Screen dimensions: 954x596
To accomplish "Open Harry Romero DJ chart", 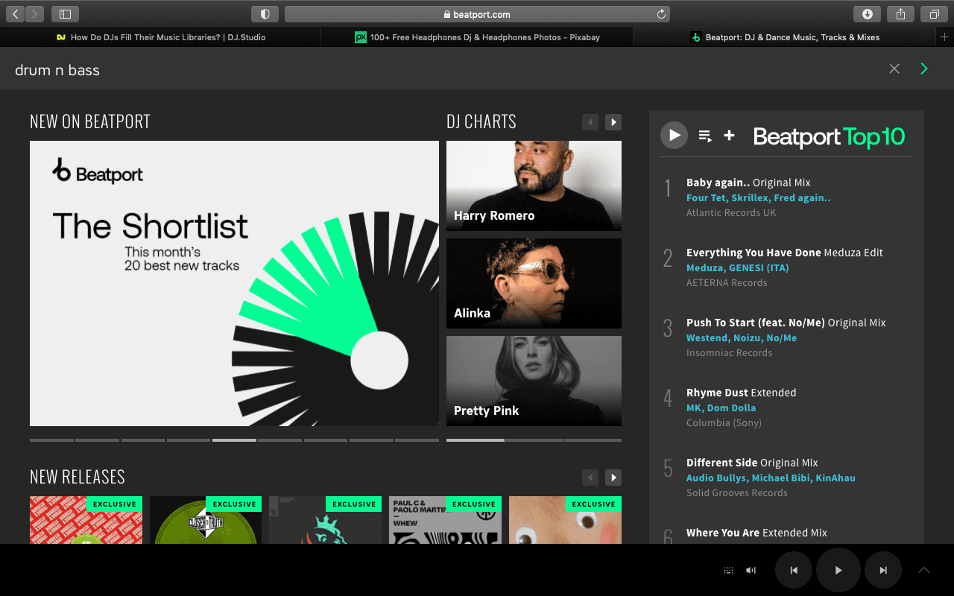I will pos(534,186).
